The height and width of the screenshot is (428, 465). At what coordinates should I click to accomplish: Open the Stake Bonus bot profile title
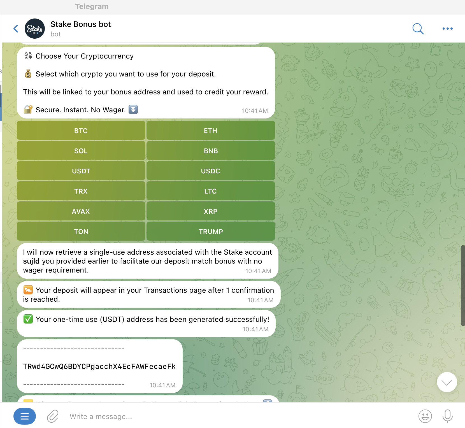click(81, 24)
